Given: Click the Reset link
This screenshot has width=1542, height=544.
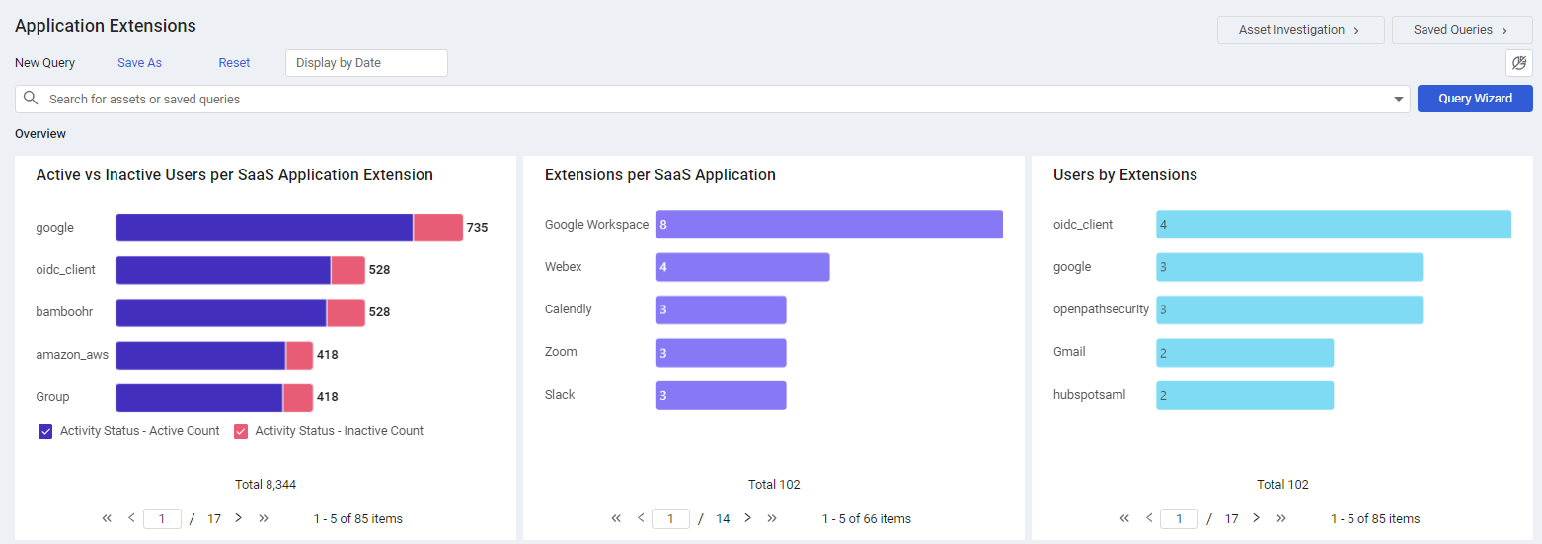Looking at the screenshot, I should tap(234, 63).
